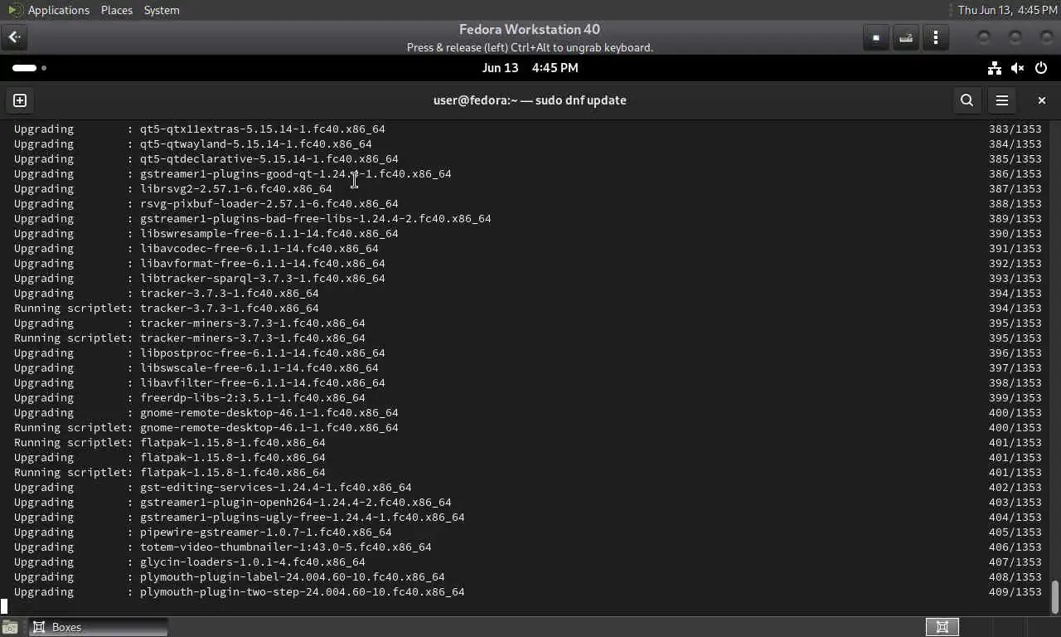Open the System menu
Viewport: 1061px width, 637px height.
162,10
